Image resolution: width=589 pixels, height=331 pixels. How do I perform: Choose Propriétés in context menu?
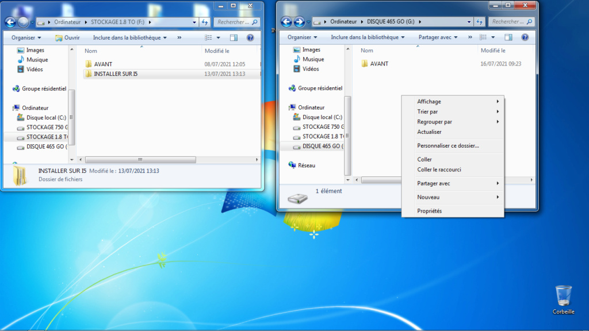pos(453,211)
